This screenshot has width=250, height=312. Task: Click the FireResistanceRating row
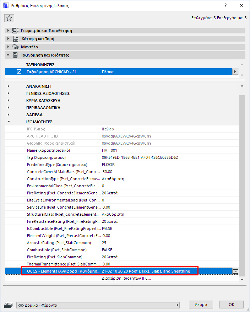point(122,221)
